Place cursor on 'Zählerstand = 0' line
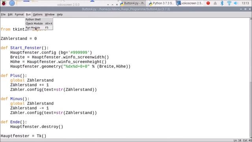 coord(19,39)
